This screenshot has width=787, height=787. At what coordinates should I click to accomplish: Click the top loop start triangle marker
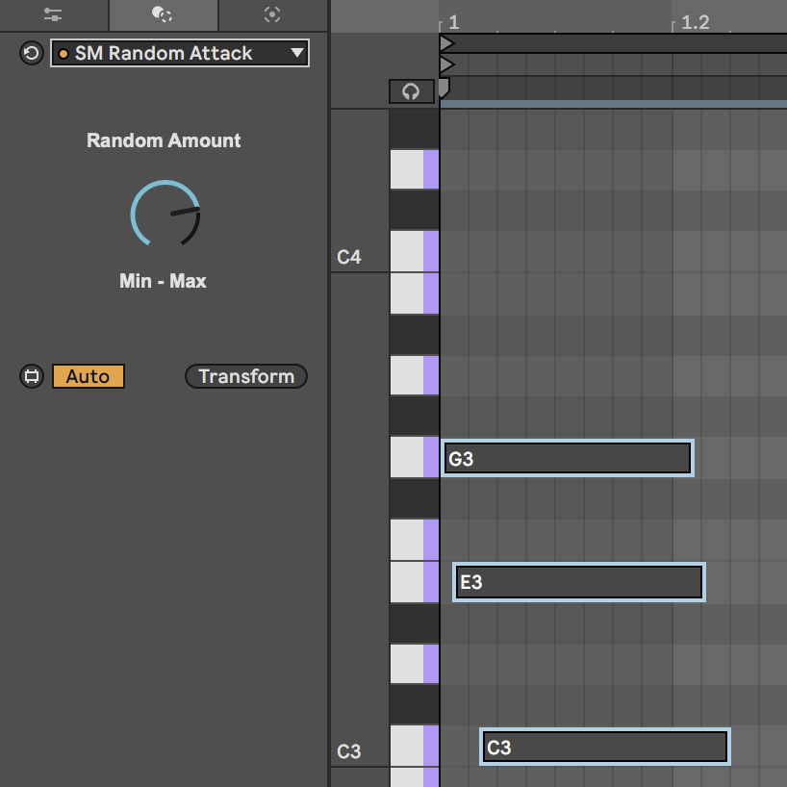pos(446,43)
